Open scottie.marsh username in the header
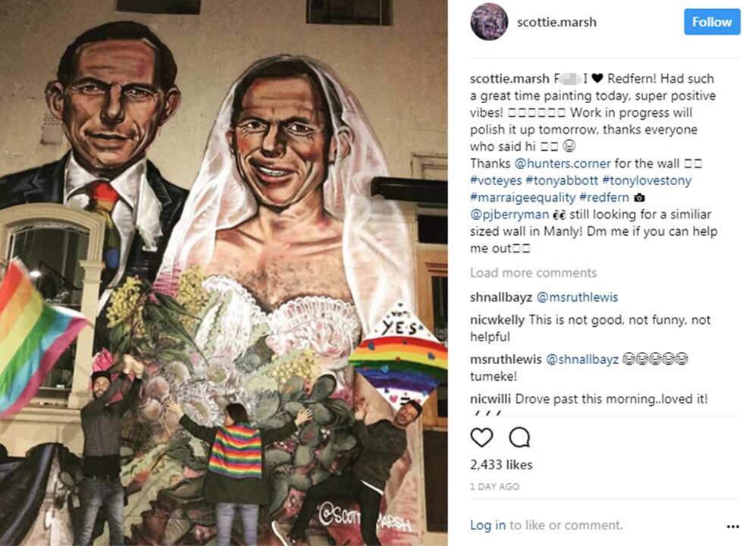Screen dimensions: 743x546 click(556, 22)
